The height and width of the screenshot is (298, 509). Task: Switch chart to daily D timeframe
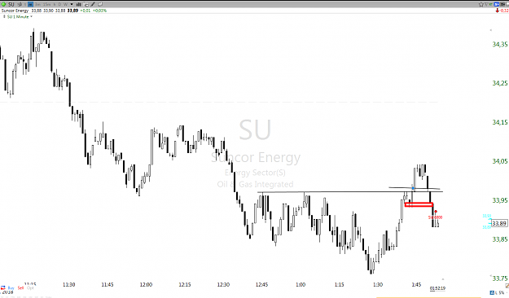[x=59, y=4]
